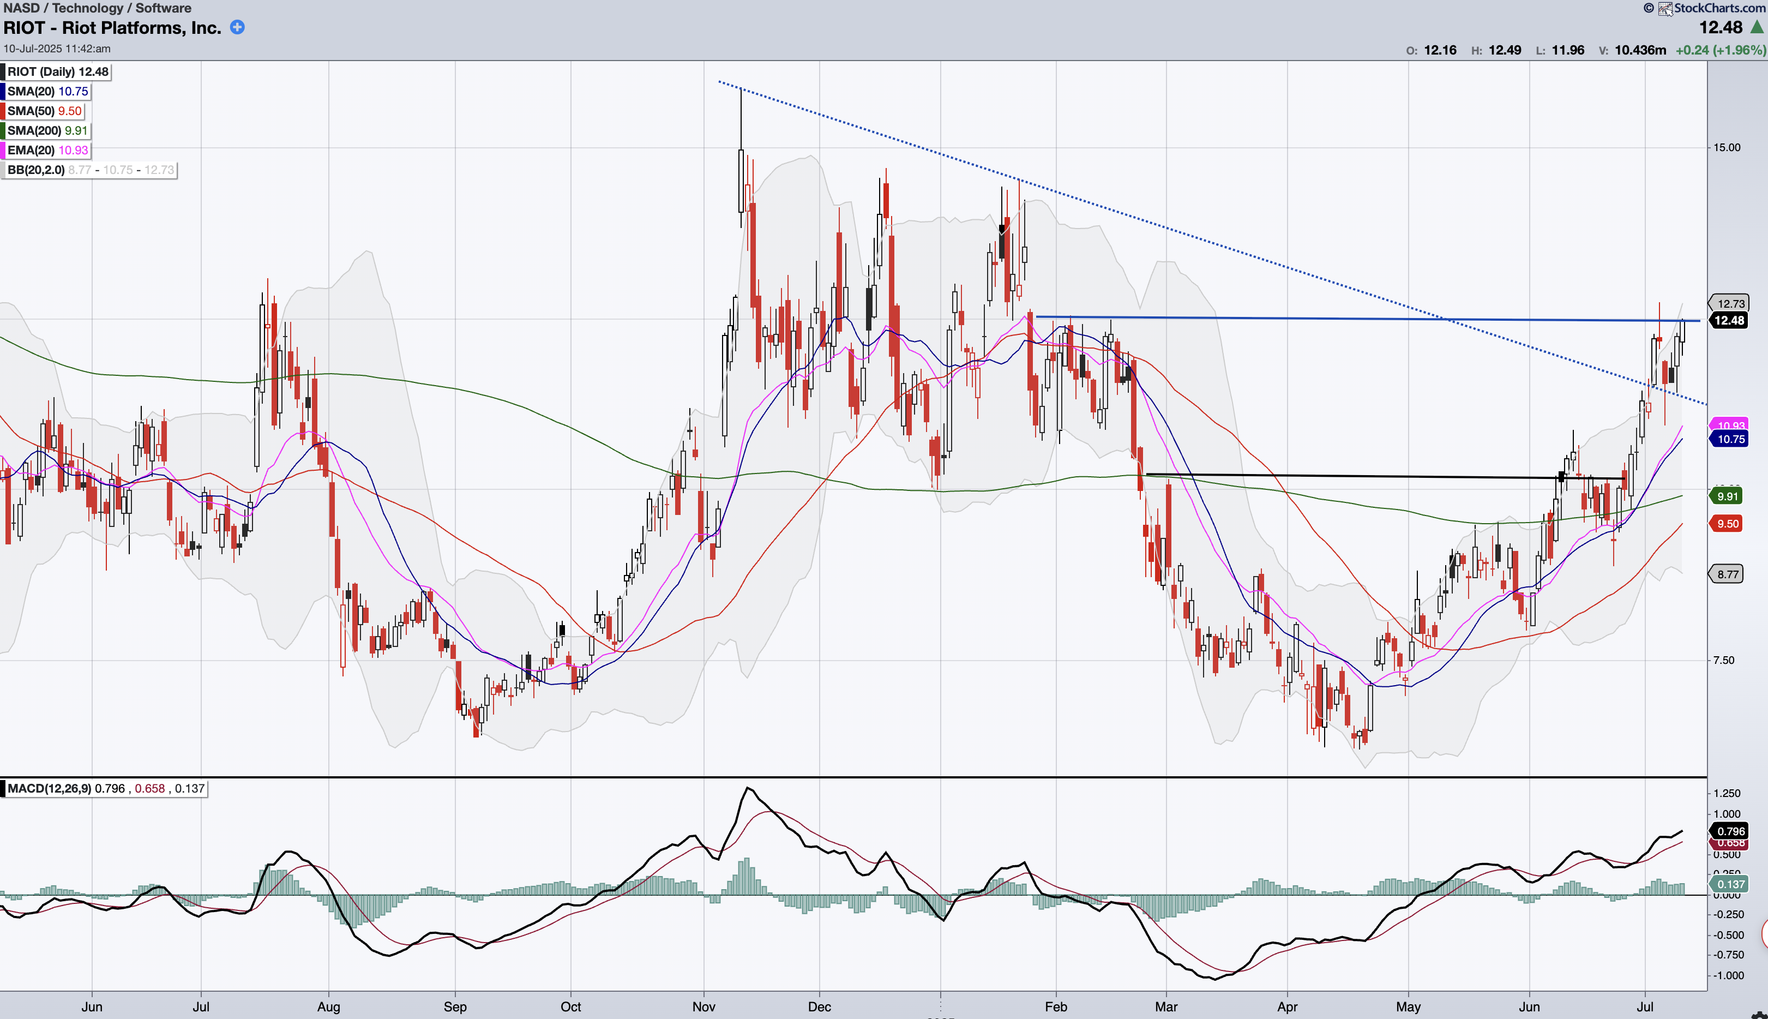Click the 15.00 price axis label
Viewport: 1768px width, 1019px height.
point(1727,147)
